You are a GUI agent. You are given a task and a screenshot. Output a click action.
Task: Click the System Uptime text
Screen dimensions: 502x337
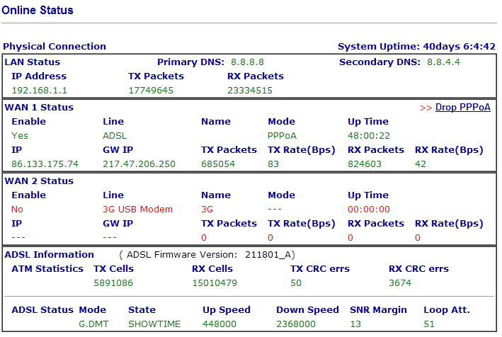pos(416,47)
